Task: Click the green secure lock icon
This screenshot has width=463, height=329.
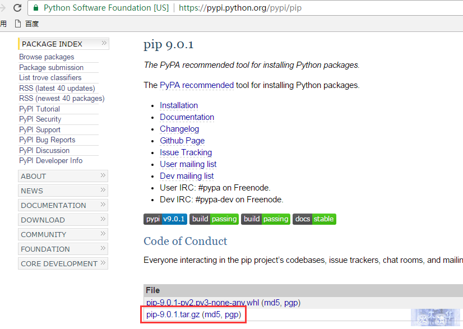Action: click(x=36, y=8)
